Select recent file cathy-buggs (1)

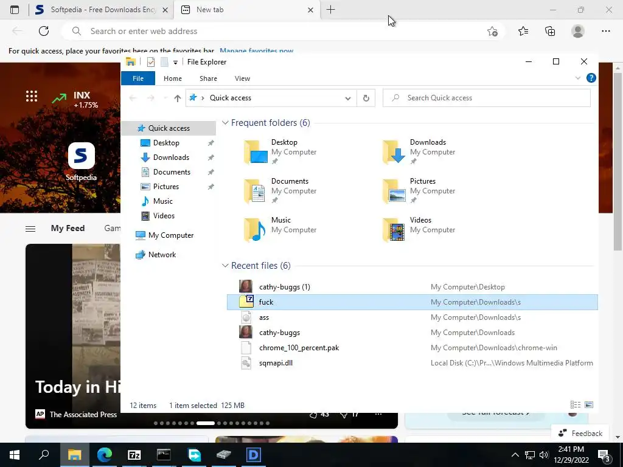click(412, 287)
